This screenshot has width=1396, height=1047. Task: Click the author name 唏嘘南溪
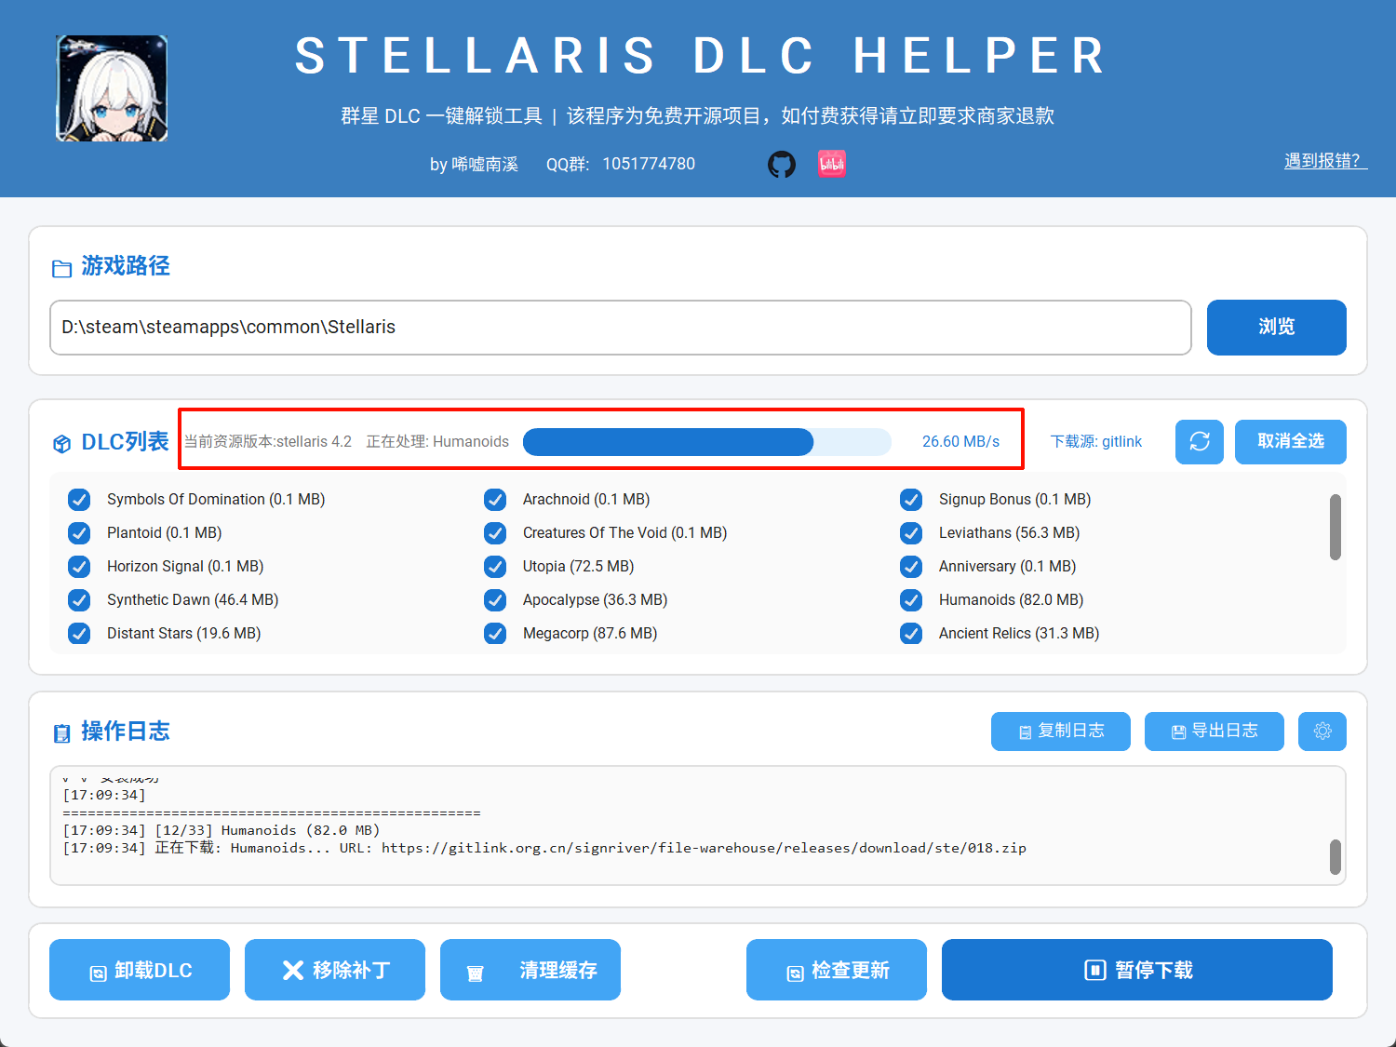coord(485,165)
